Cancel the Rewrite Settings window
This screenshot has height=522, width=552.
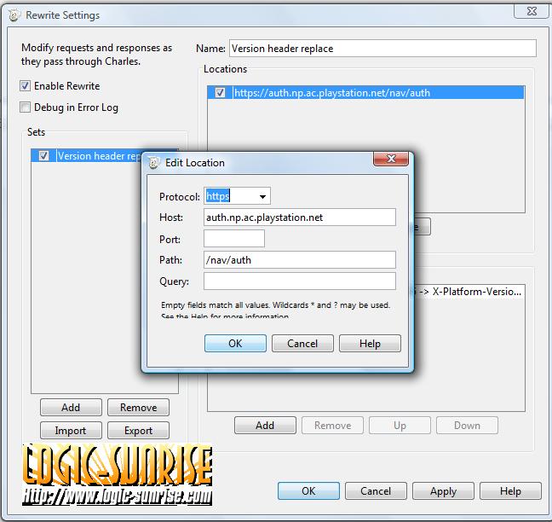[x=376, y=491]
